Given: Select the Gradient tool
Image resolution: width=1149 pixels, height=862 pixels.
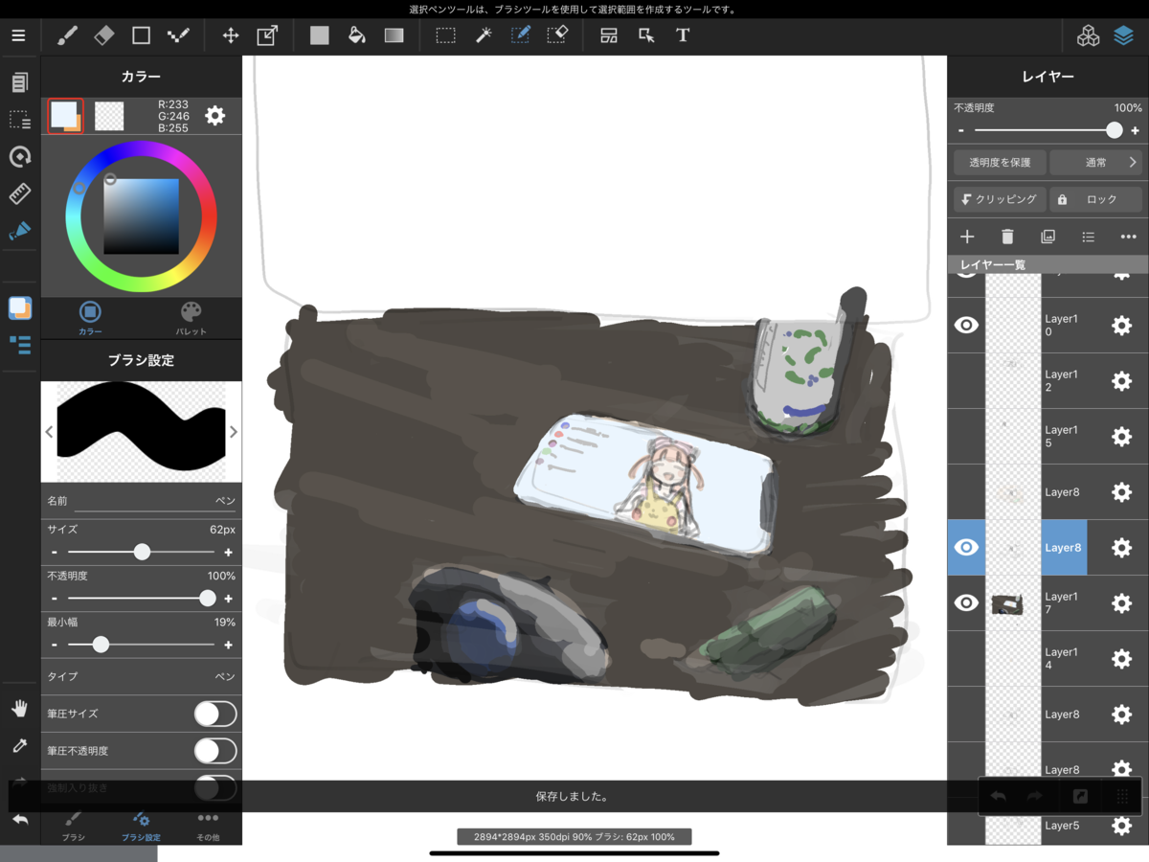Looking at the screenshot, I should pyautogui.click(x=394, y=35).
